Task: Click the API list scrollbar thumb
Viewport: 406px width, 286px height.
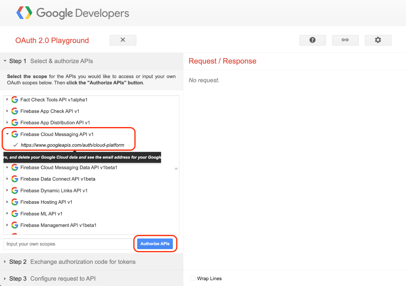Action: 176,168
